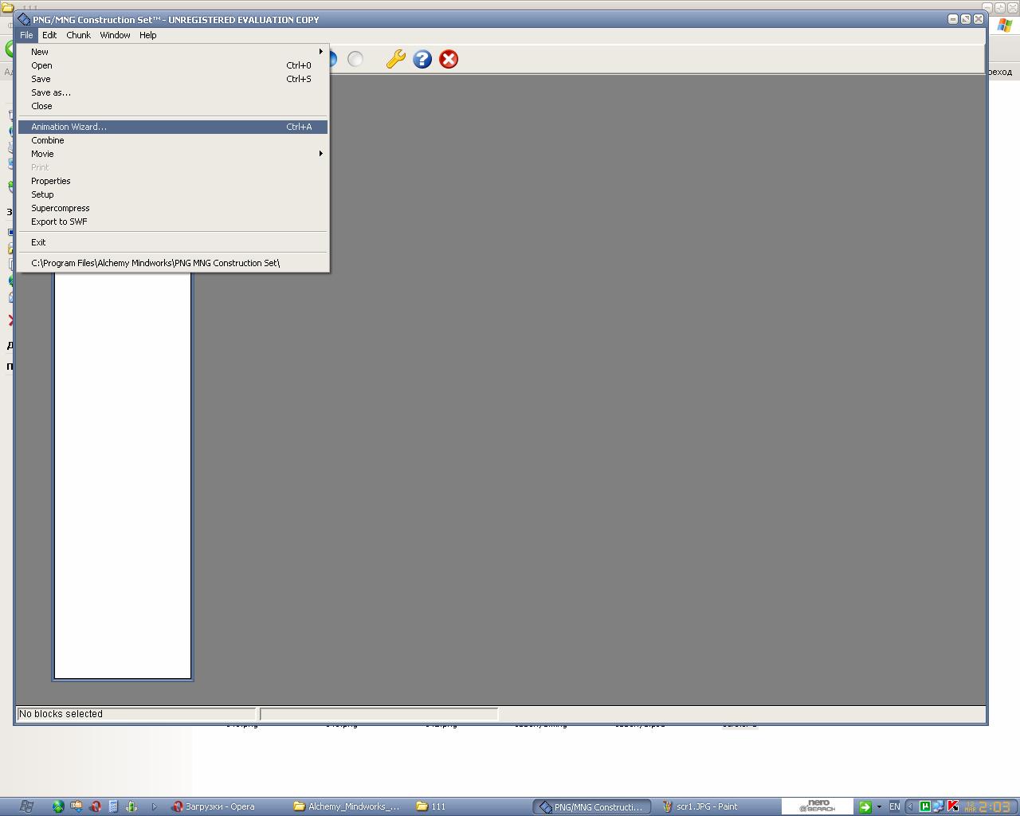Click the system clock showing 2:03
1020x816 pixels.
[994, 806]
